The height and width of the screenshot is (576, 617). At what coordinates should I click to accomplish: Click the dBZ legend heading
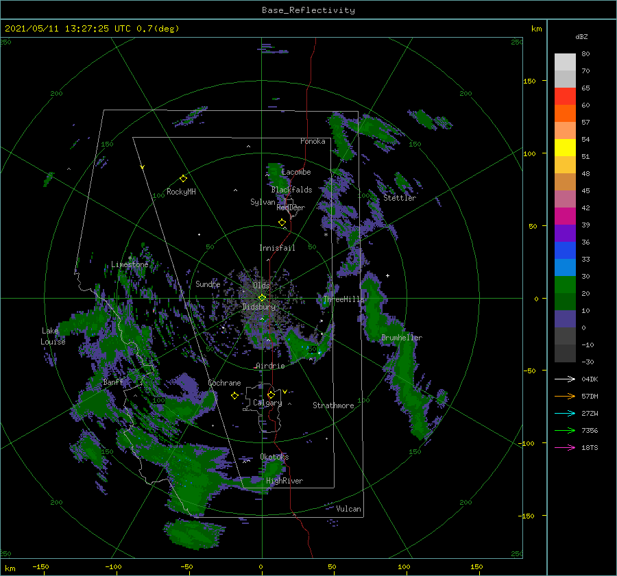(x=581, y=36)
